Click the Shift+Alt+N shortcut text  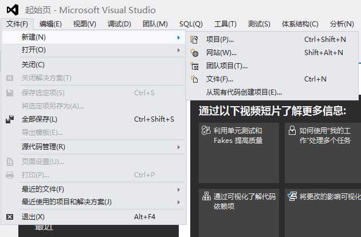point(324,53)
